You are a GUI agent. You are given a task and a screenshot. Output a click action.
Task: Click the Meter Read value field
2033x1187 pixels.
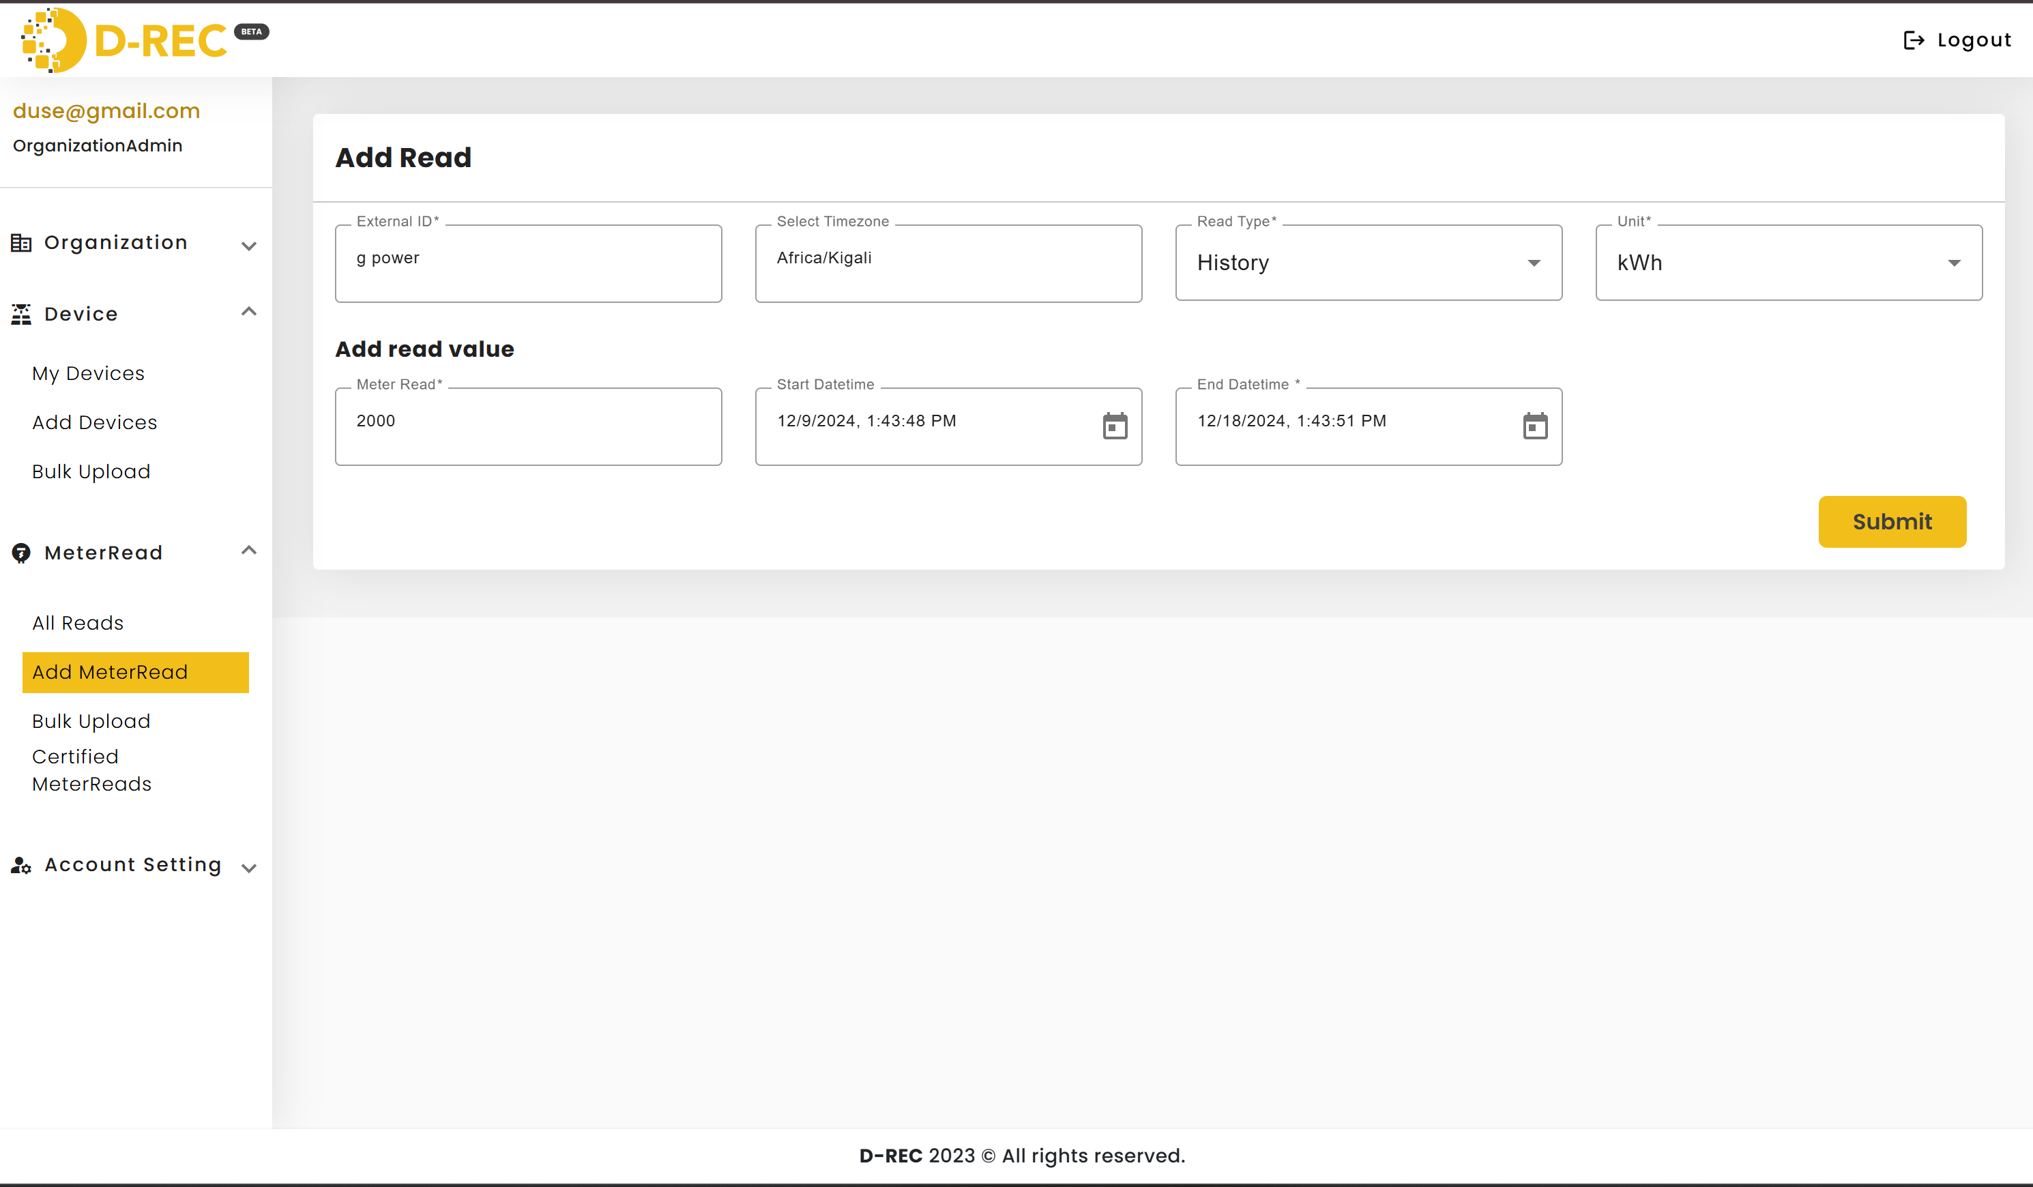point(529,427)
